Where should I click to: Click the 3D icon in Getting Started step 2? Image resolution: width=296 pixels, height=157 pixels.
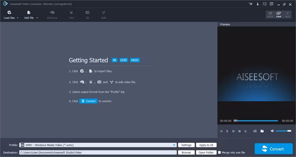click(x=99, y=82)
